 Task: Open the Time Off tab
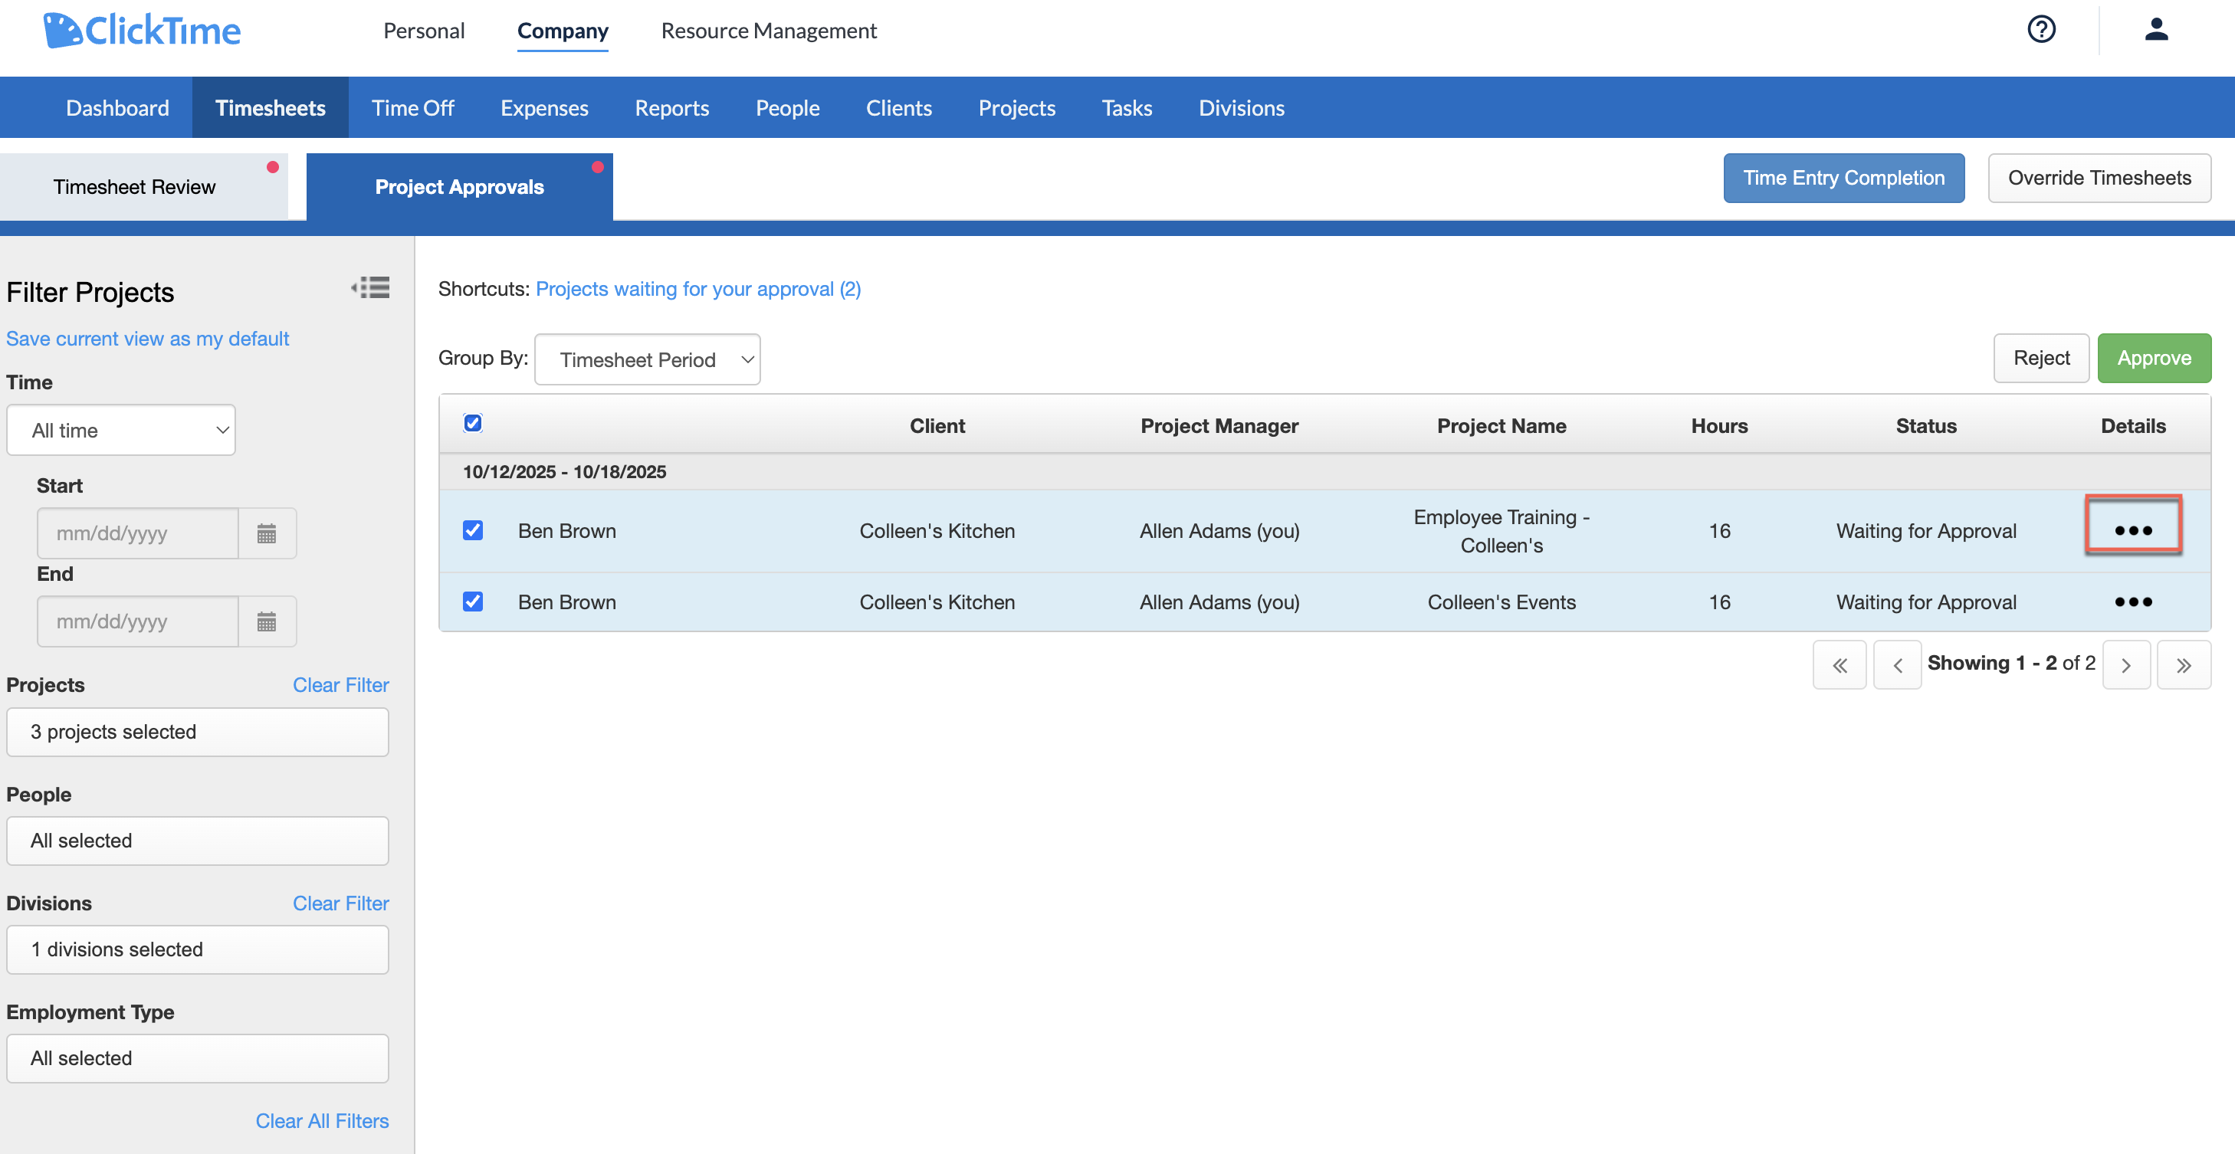pos(413,107)
